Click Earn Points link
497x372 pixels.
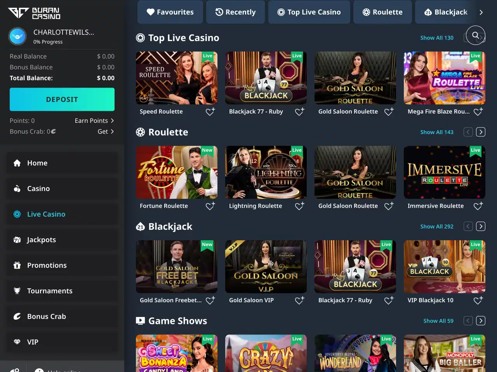pos(94,121)
